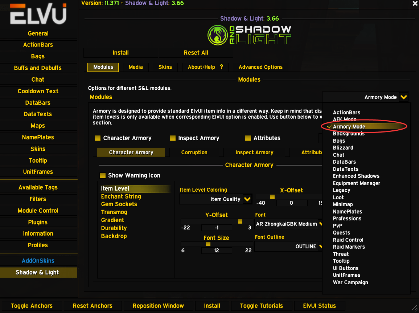Viewport: 419px width, 313px height.
Task: Disable the Show Warning Icon checkbox
Action: click(x=103, y=175)
